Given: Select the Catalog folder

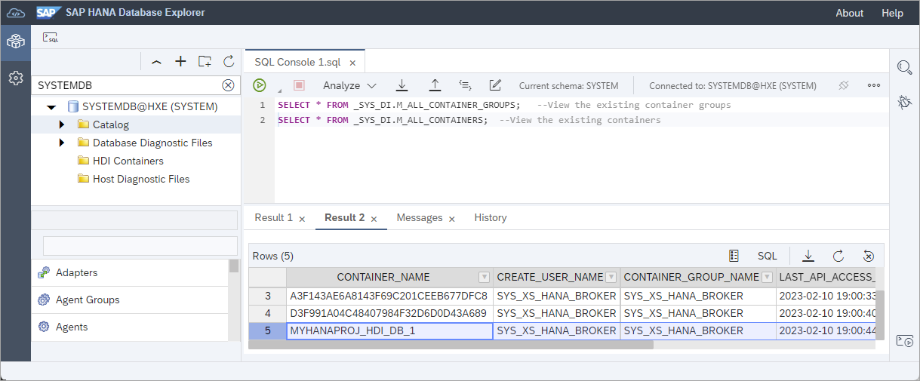Looking at the screenshot, I should 110,124.
